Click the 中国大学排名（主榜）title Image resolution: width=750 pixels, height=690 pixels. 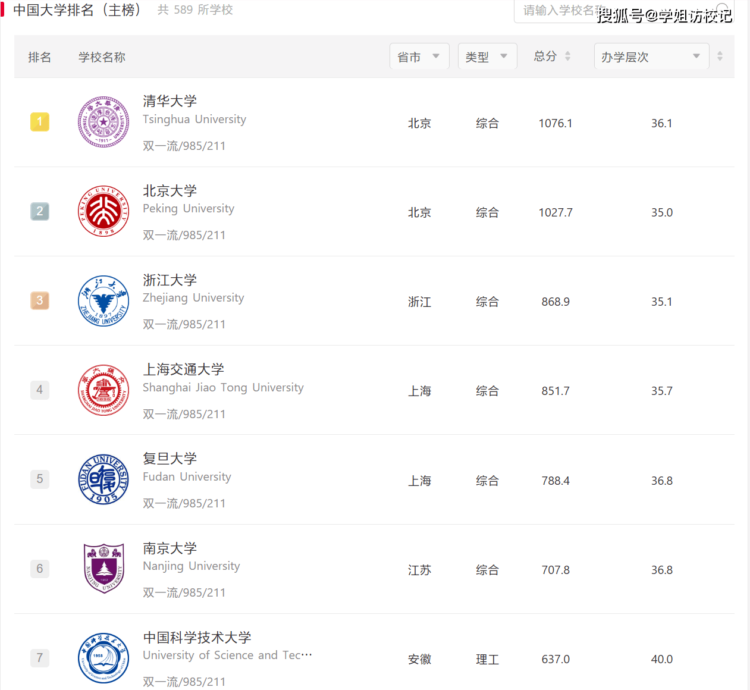tap(77, 10)
